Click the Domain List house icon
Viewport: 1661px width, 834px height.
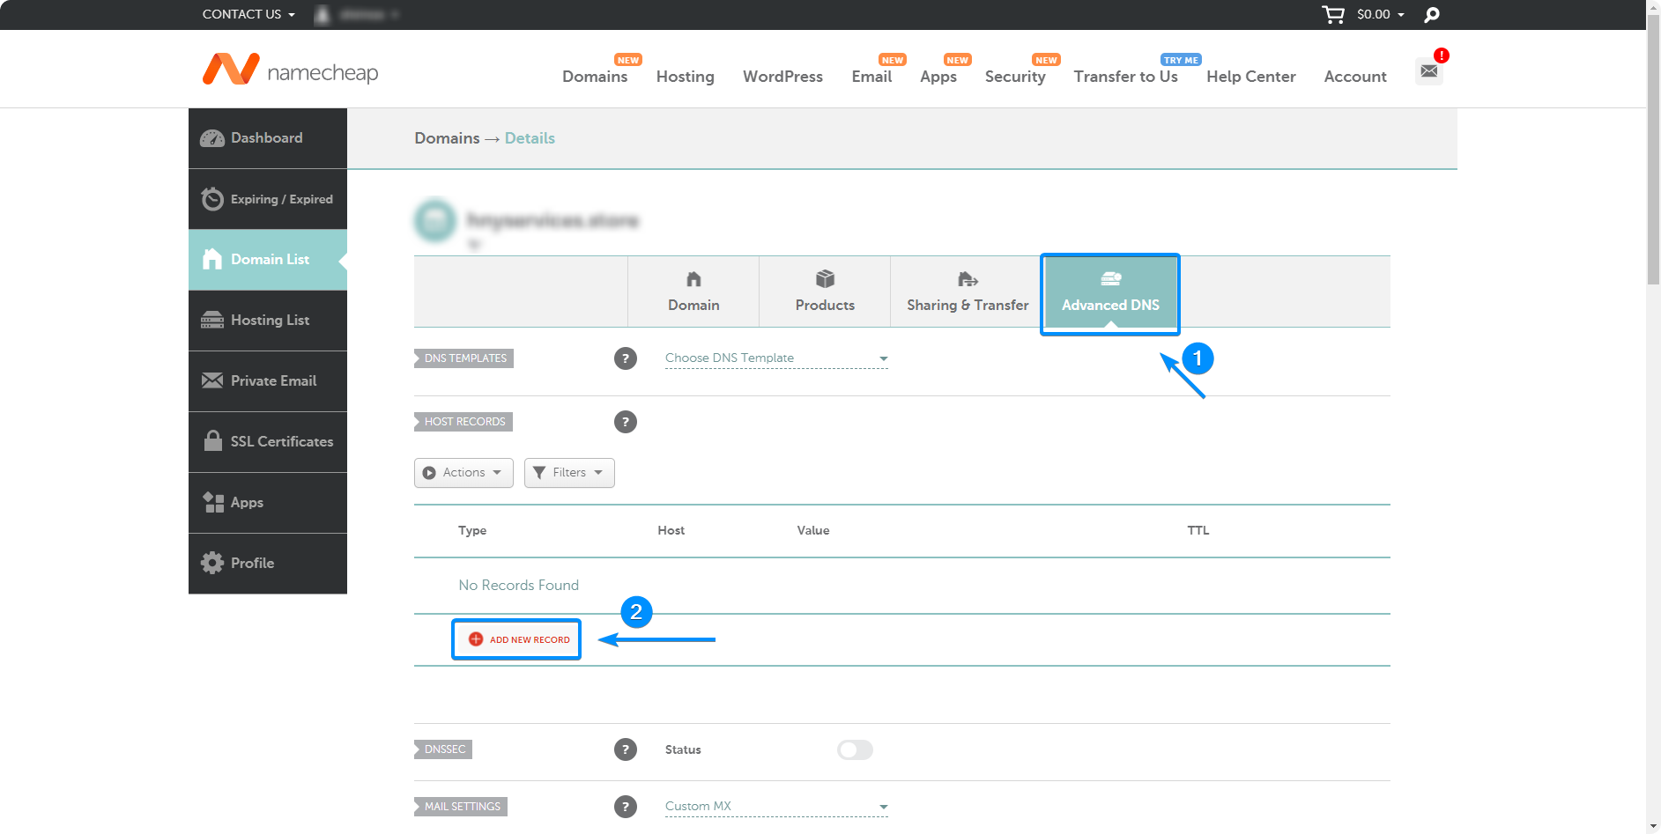(212, 259)
